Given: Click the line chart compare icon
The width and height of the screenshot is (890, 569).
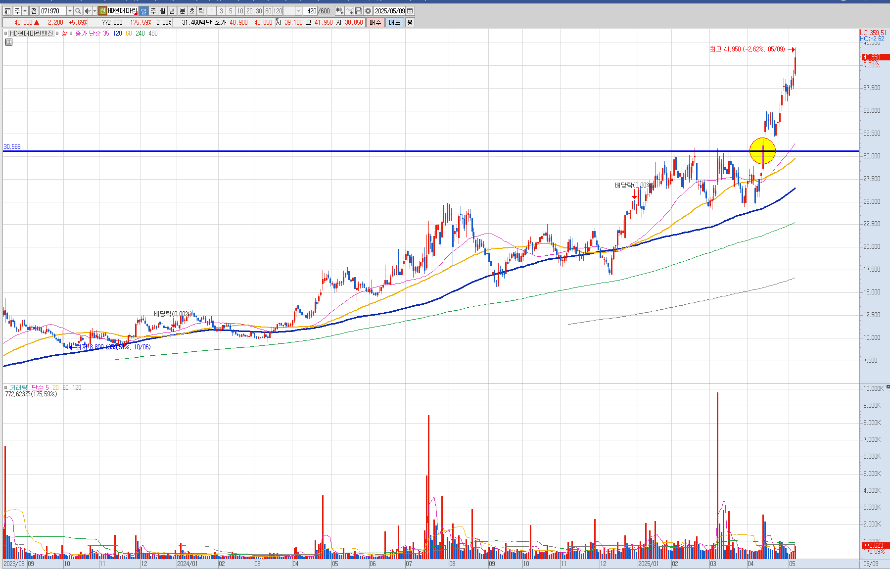Looking at the screenshot, I should tap(349, 11).
